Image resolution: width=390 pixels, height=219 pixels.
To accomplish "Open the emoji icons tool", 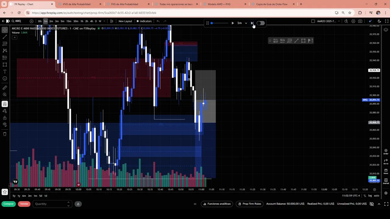I will 5,78.
